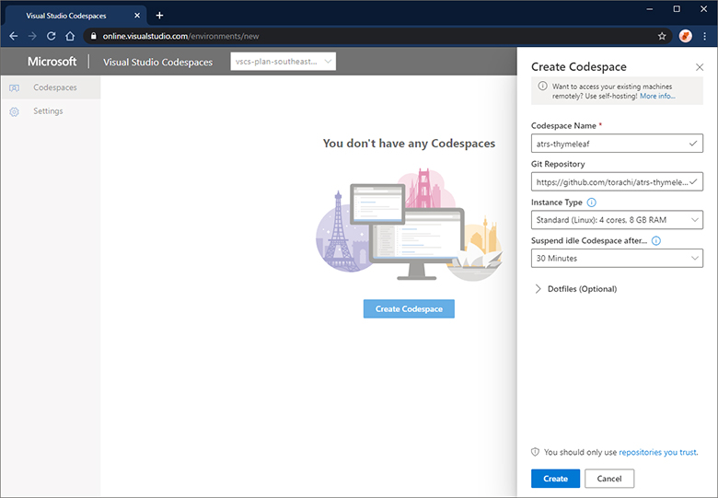Open the Instance Type dropdown
Screen dimensions: 718x498
pyautogui.click(x=617, y=220)
